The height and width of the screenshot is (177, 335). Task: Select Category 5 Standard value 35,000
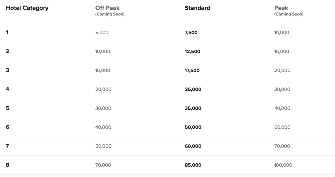tap(193, 108)
